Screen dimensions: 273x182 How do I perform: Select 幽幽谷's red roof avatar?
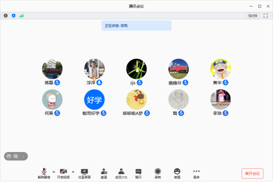pos(178,69)
